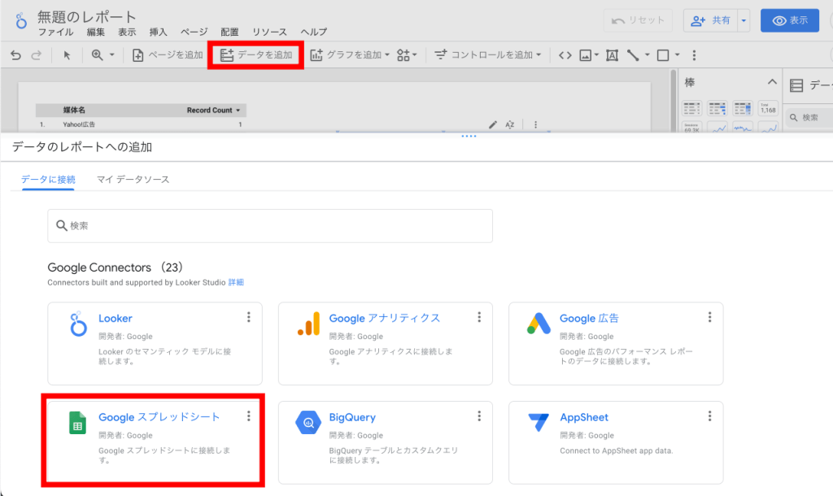This screenshot has height=496, width=833.
Task: Open the ファイル menu
Action: 56,33
